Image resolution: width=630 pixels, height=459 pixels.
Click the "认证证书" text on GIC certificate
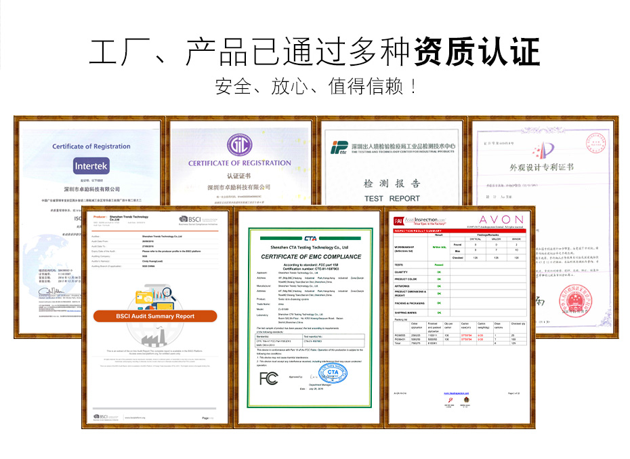coord(238,176)
